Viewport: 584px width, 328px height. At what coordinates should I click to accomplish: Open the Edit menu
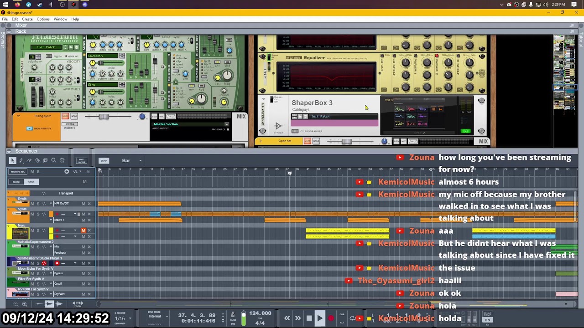point(15,19)
